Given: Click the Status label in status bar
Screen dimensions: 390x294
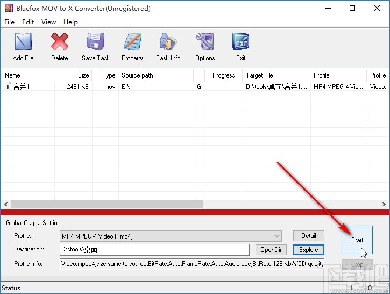Looking at the screenshot, I should click(x=11, y=288).
